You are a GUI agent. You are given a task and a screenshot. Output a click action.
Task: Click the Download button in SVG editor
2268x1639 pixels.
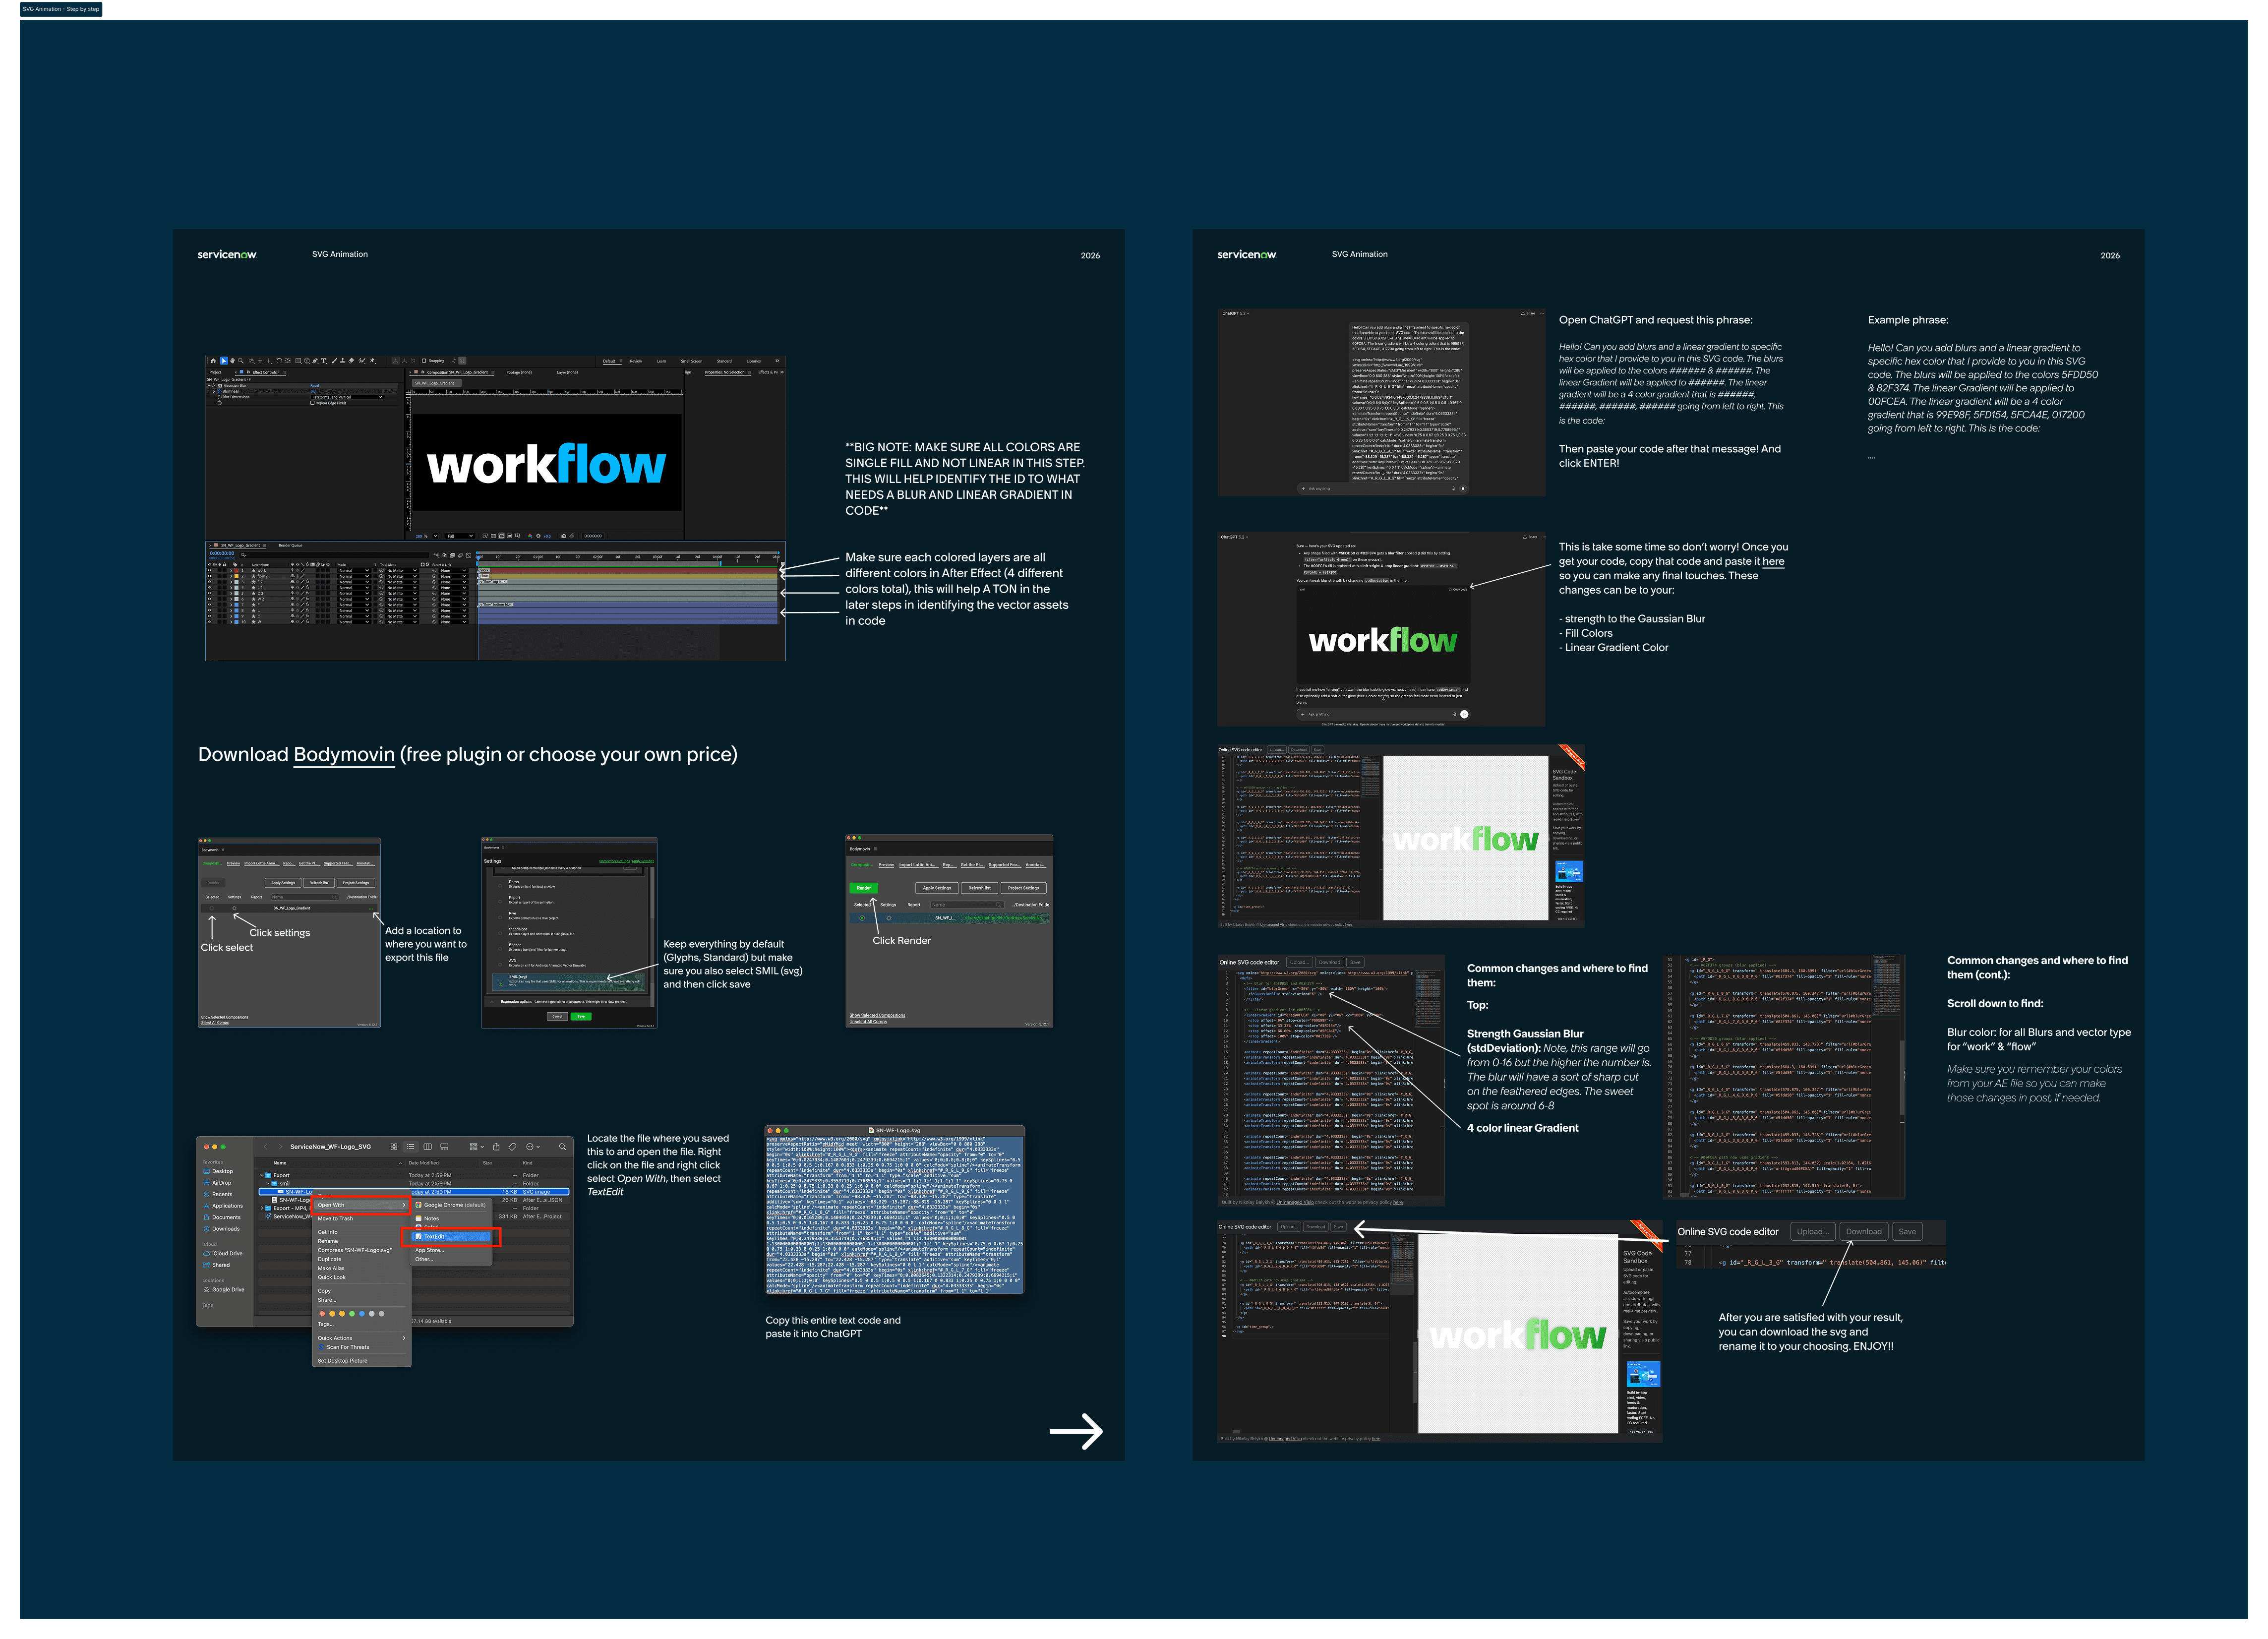pos(1863,1232)
